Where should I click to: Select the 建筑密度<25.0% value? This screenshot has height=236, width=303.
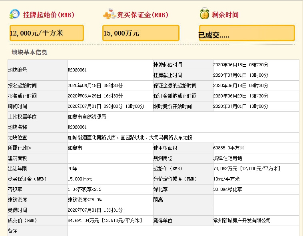pyautogui.click(x=85, y=200)
